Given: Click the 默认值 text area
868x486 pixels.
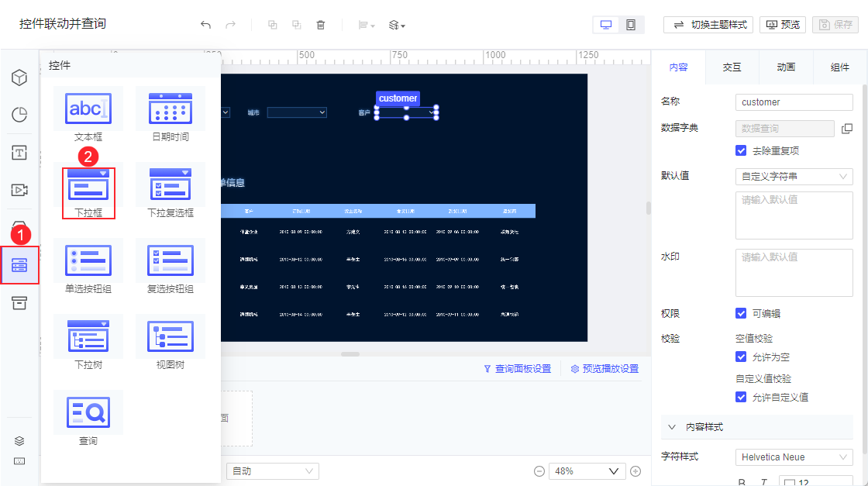Looking at the screenshot, I should (794, 215).
